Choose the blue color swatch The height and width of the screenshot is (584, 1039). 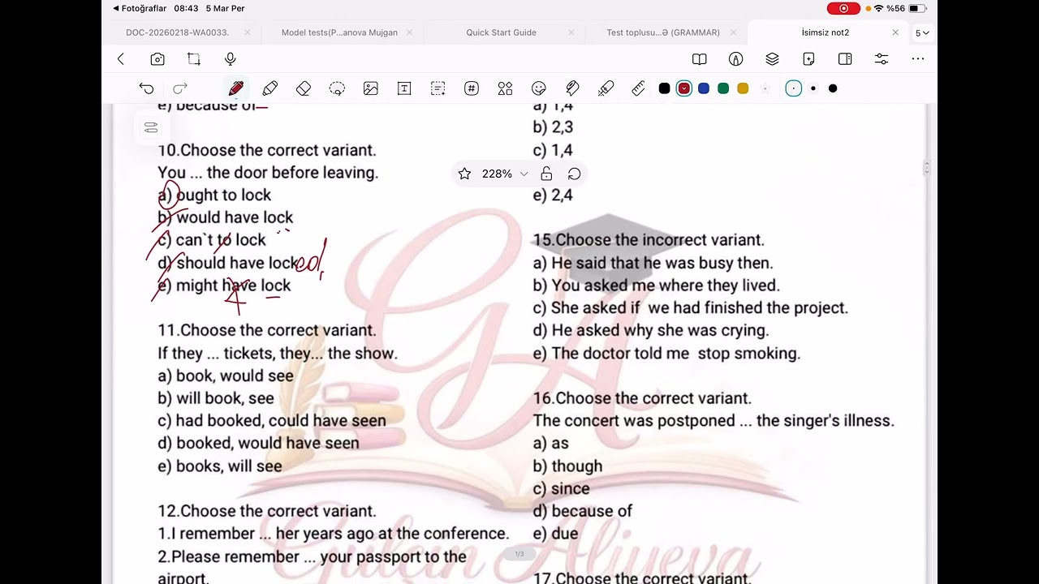(x=704, y=88)
